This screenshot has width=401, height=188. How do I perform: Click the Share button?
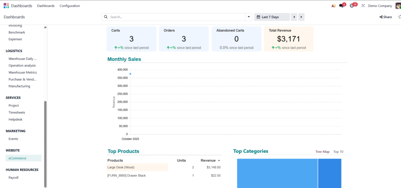[x=385, y=17]
